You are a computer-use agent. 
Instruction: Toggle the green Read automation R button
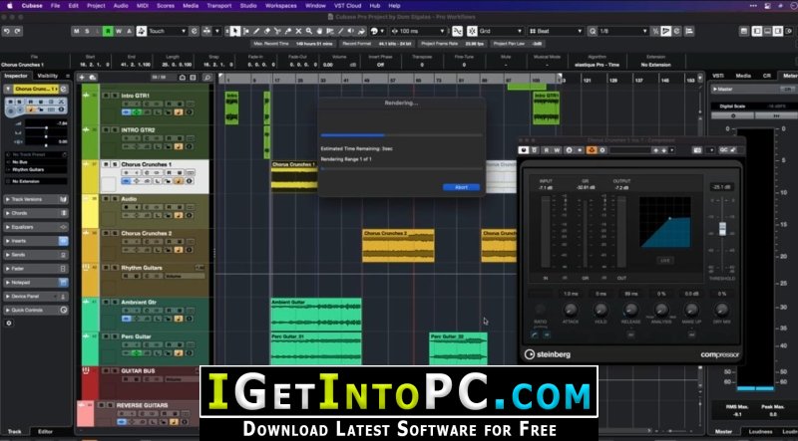(108, 31)
